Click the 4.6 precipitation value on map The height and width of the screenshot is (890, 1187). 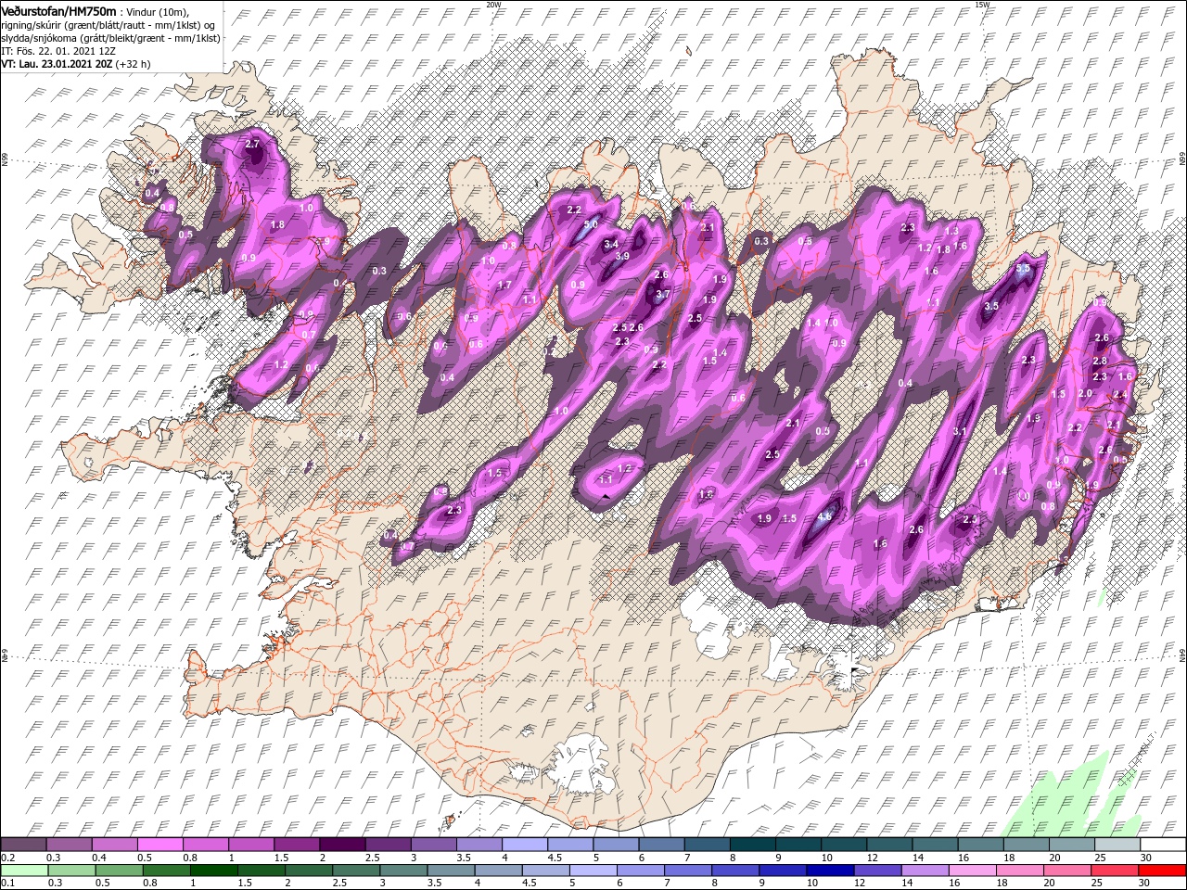click(x=824, y=516)
